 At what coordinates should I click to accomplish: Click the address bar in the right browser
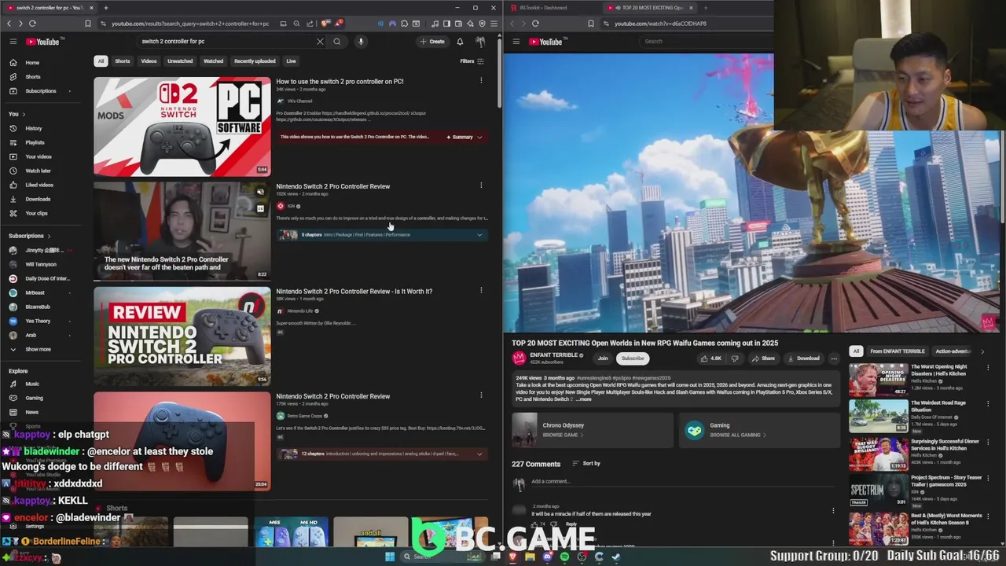688,24
